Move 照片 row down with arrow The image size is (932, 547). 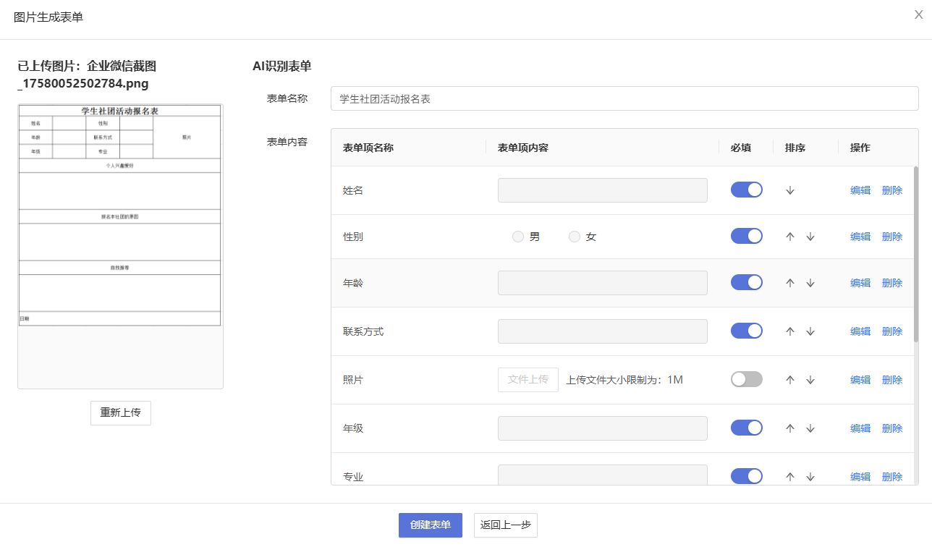[810, 380]
